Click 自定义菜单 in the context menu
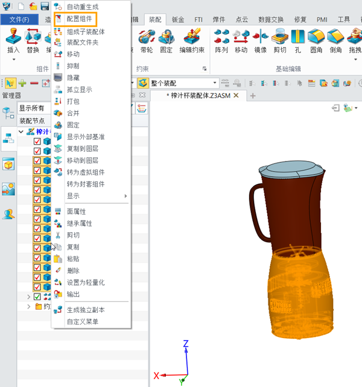 pyautogui.click(x=83, y=321)
